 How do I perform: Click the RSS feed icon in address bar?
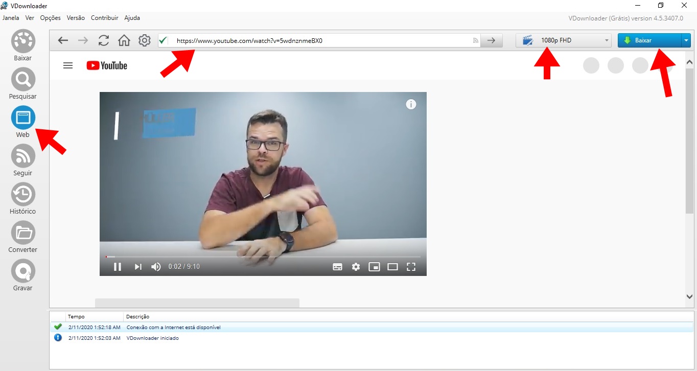coord(475,40)
